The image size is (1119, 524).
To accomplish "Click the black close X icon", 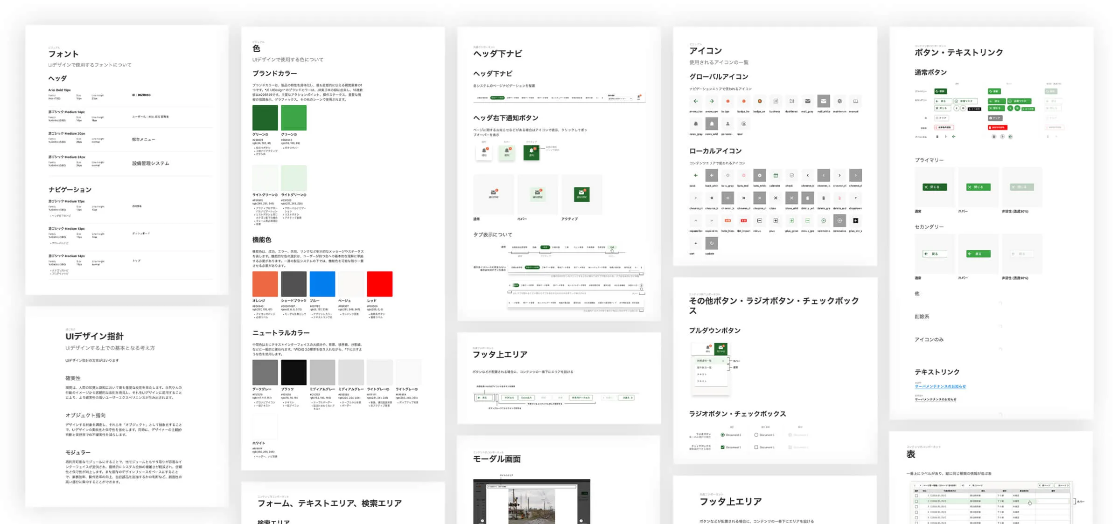I will click(776, 198).
